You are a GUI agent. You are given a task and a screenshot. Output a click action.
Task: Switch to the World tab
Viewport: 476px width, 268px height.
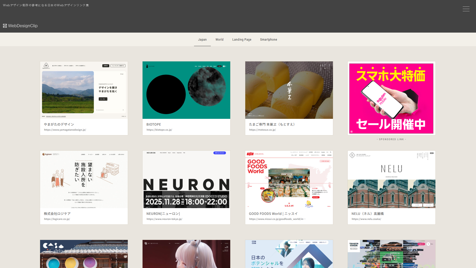(219, 40)
